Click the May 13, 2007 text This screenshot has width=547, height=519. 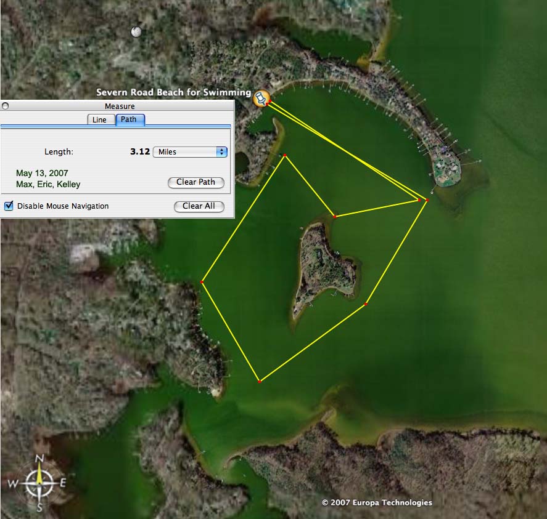click(42, 173)
